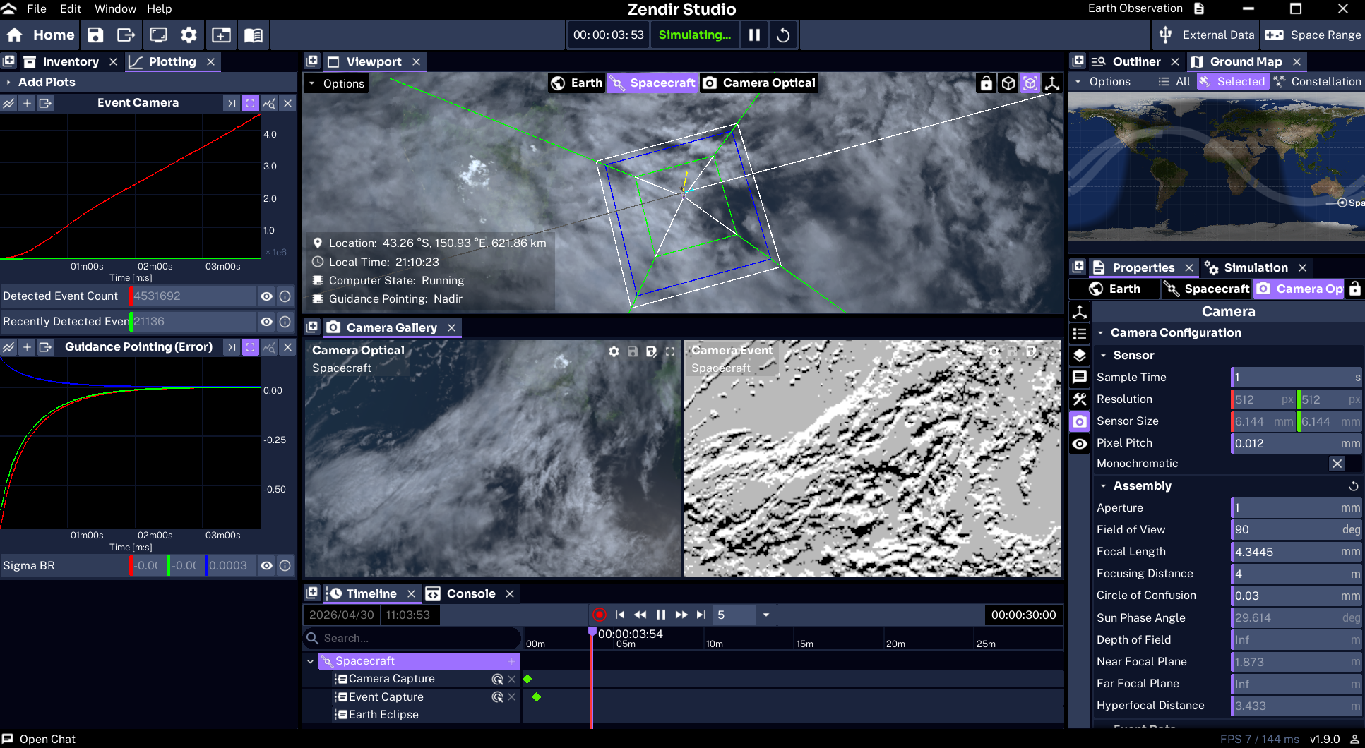The height and width of the screenshot is (748, 1365).
Task: Click the timeline Search field
Action: [412, 639]
